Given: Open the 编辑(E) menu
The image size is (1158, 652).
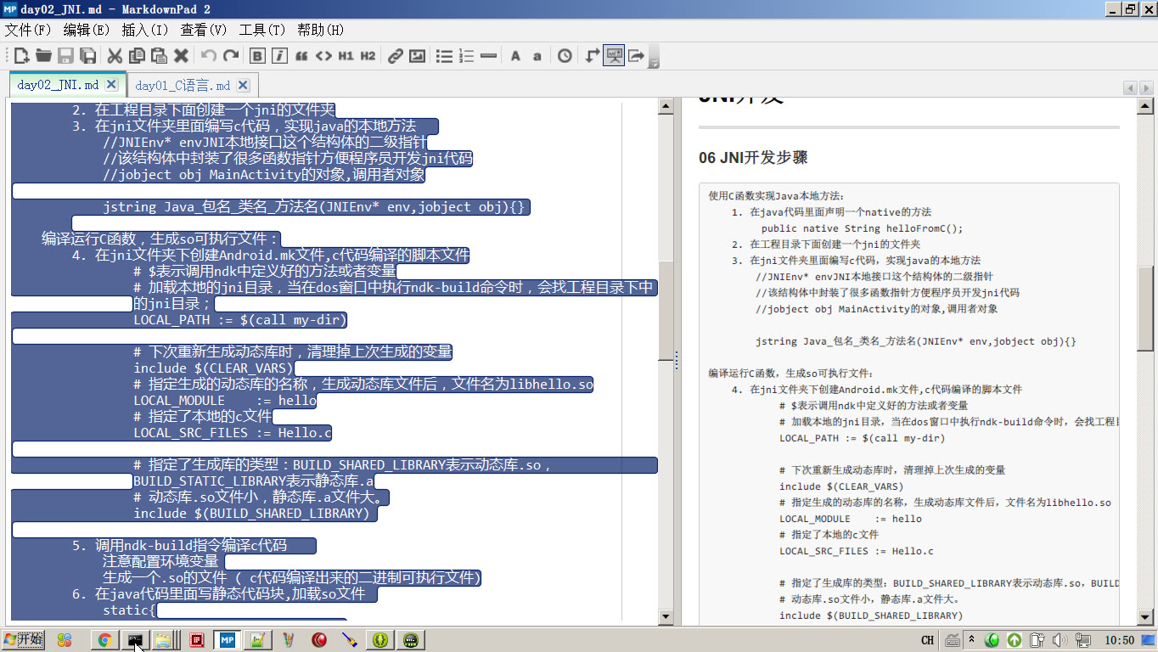Looking at the screenshot, I should point(87,30).
